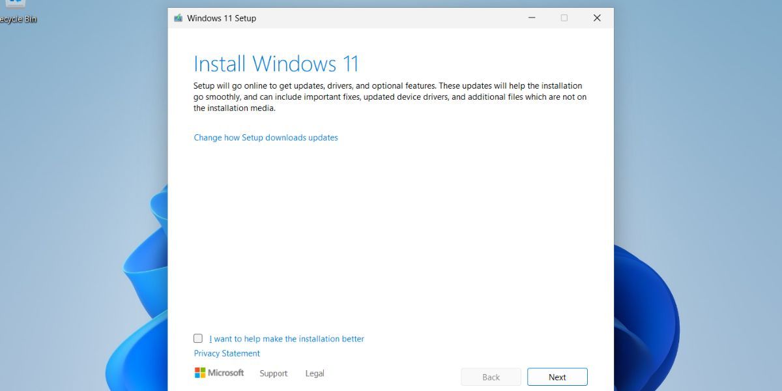782x391 pixels.
Task: Open Change how Setup downloads updates
Action: click(x=266, y=138)
